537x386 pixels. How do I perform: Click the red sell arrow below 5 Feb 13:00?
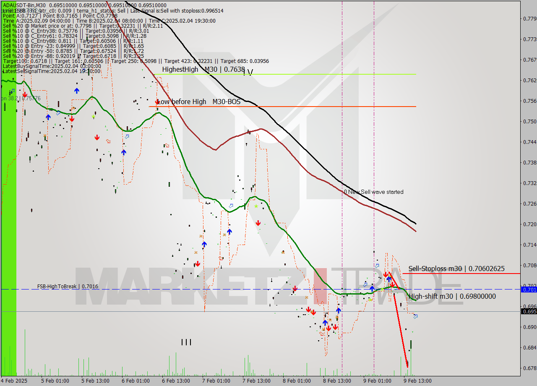coord(97,137)
